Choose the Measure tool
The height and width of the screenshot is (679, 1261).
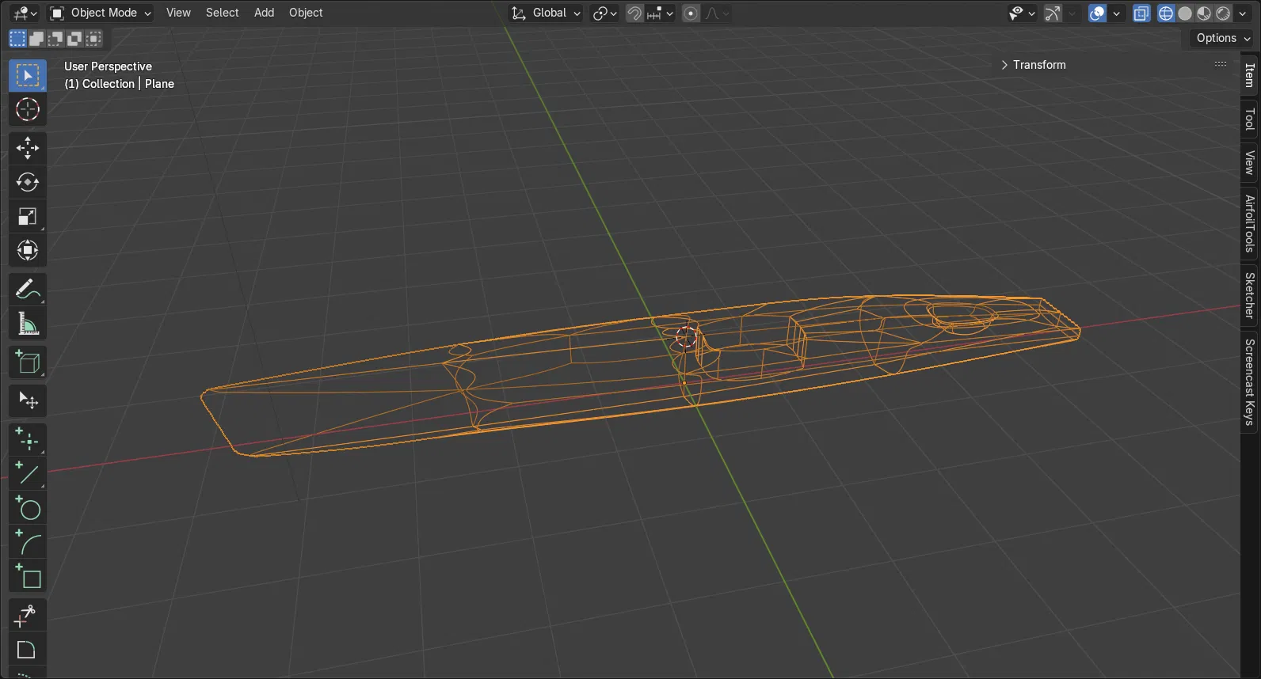28,324
